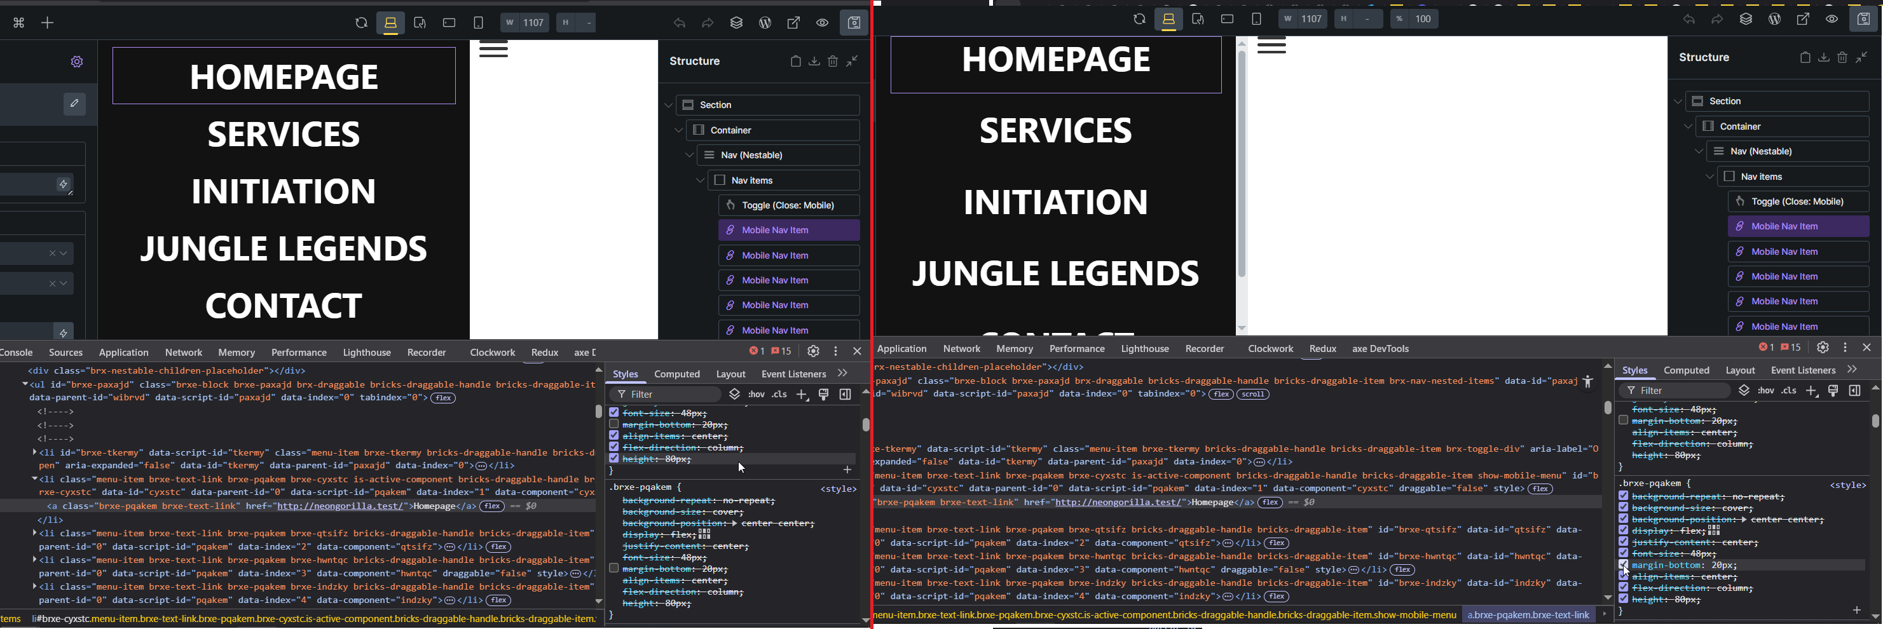Click the zoom percent field in right builder
Viewport: 1883px width, 629px height.
[1414, 20]
